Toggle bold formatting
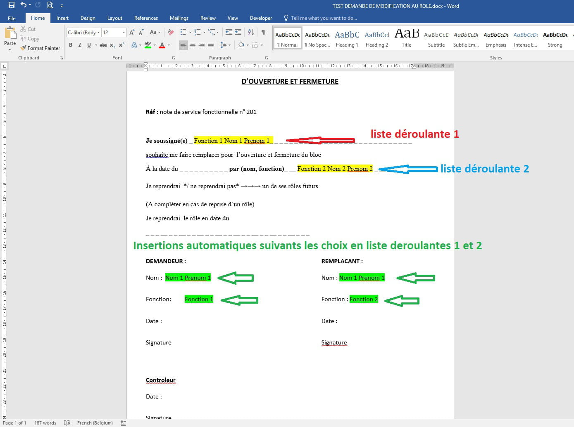The image size is (574, 427). point(71,45)
